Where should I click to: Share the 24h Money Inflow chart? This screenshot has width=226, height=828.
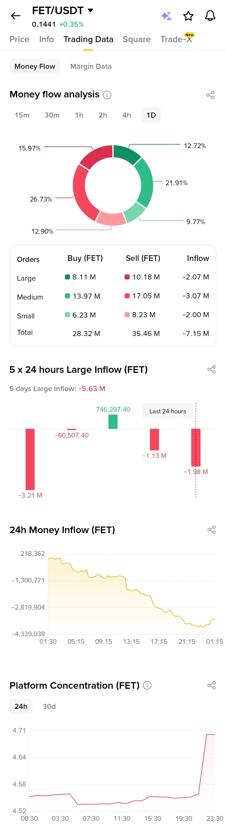(211, 530)
